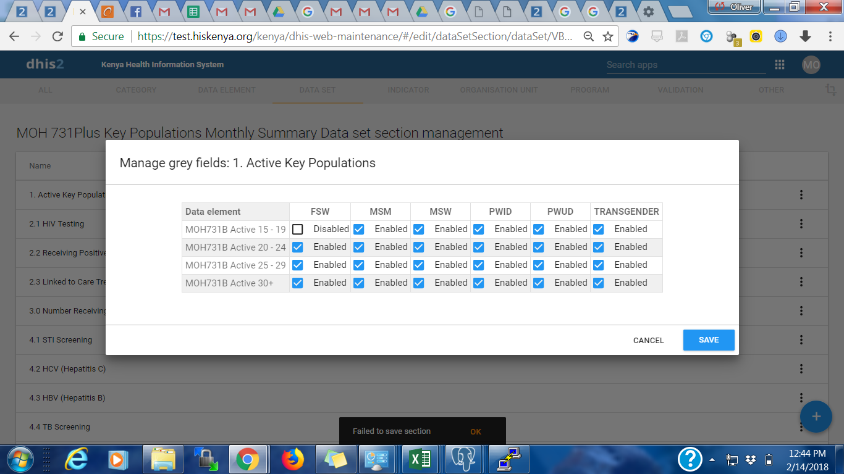
Task: Click the crop-shaped icon beside OTHER
Action: [x=830, y=90]
